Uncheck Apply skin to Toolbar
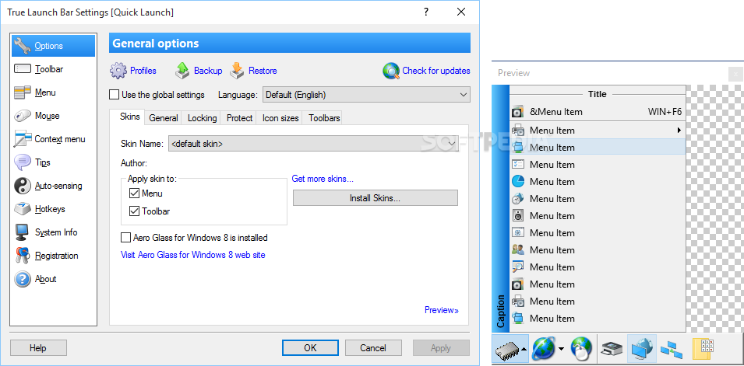 (x=134, y=211)
